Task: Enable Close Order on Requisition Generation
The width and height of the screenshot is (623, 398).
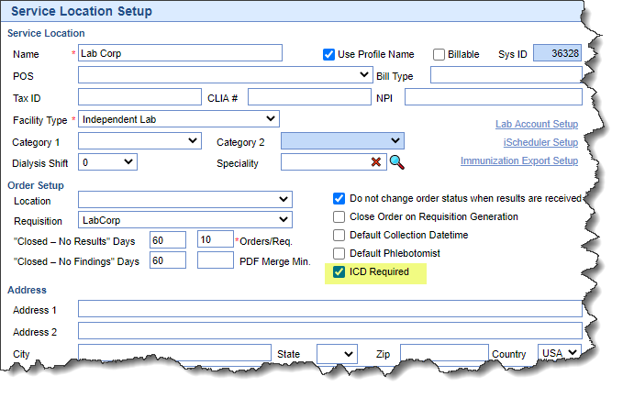Action: 339,217
